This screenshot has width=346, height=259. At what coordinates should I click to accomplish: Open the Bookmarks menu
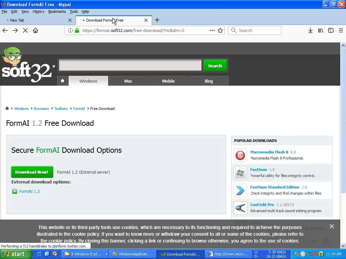click(57, 11)
